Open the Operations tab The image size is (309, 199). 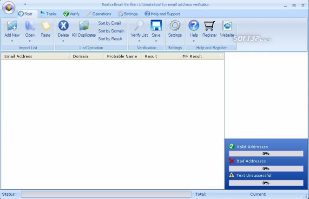99,14
